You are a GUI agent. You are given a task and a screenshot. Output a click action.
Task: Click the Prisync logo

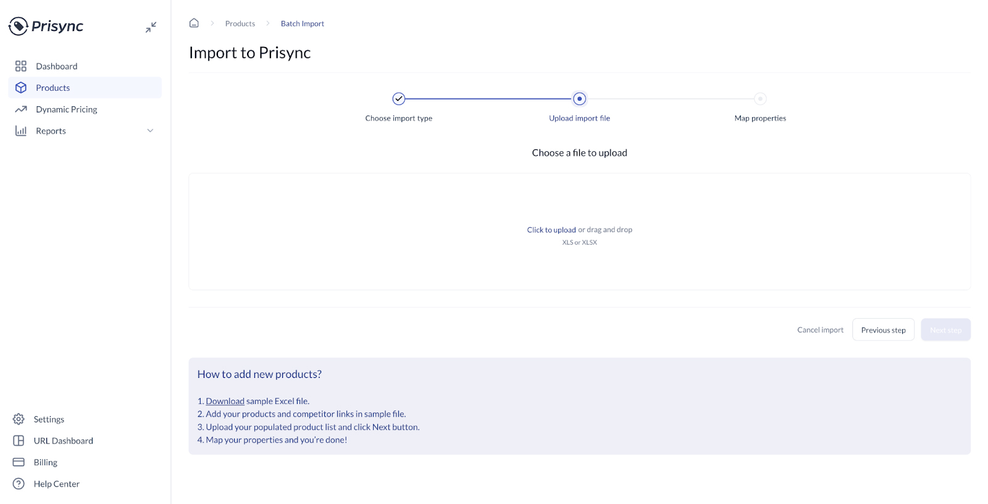click(46, 26)
